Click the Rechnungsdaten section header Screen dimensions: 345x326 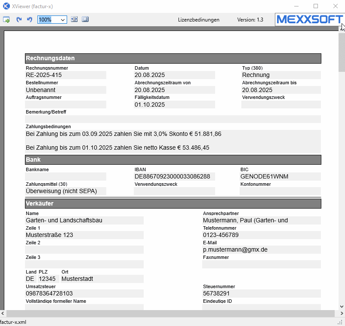[173, 58]
